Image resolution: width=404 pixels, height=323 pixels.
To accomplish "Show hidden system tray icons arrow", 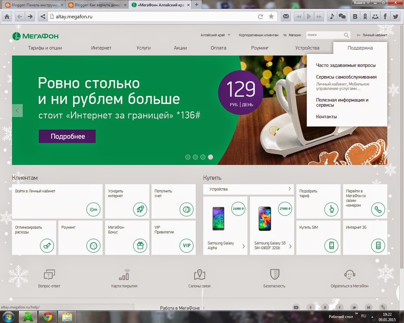I will tap(372, 316).
